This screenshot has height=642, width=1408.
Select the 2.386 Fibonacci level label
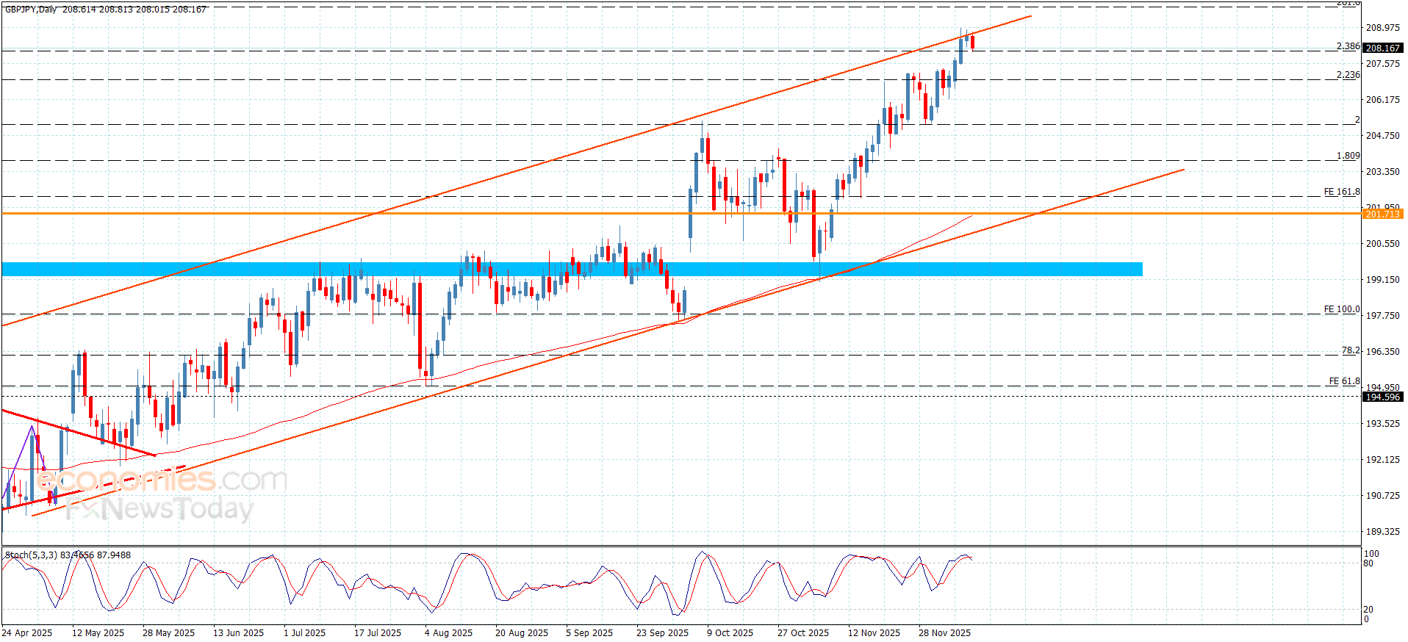click(1348, 46)
